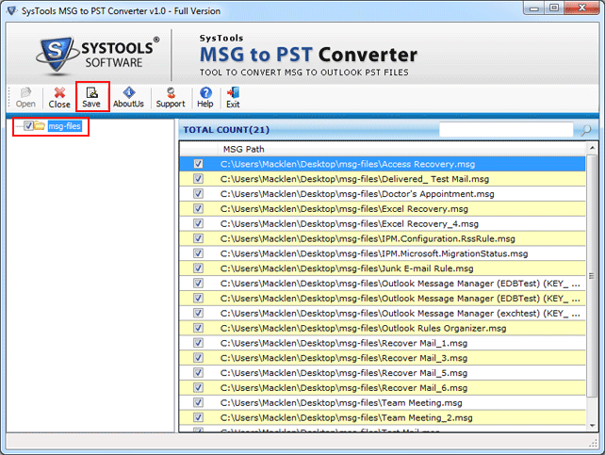Toggle the msg-files folder checkbox
605x455 pixels.
coord(28,125)
